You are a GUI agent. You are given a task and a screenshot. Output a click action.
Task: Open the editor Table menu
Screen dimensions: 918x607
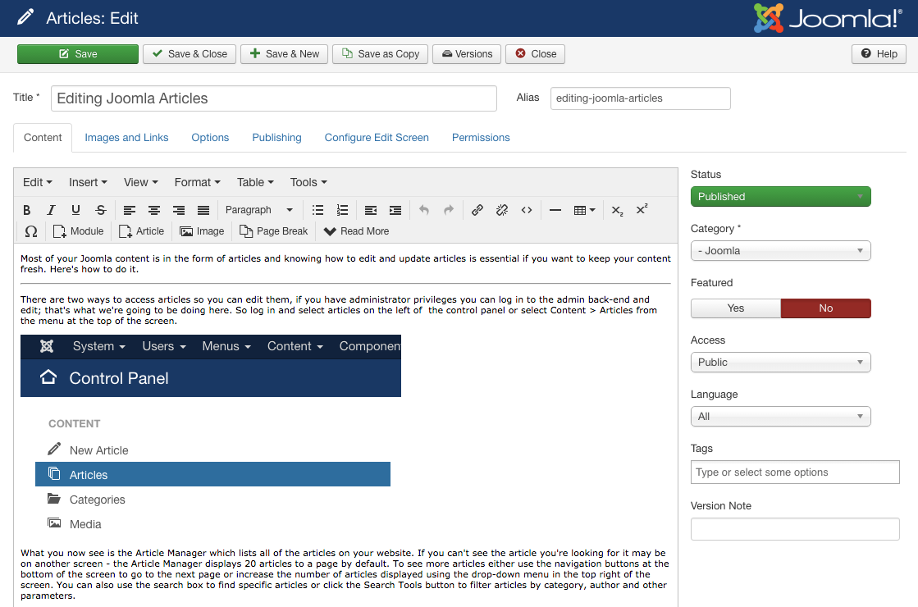coord(255,182)
